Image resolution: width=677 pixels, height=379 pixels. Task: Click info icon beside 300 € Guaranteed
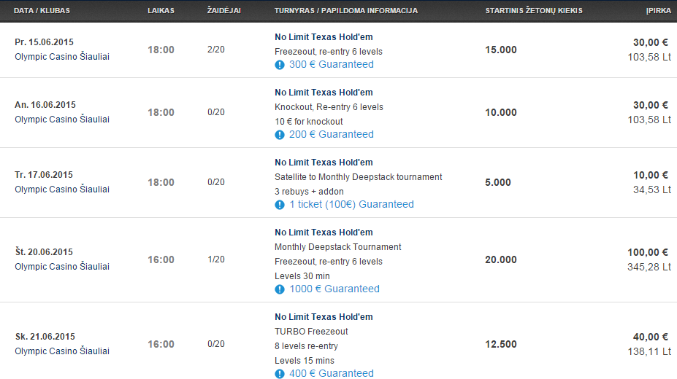tap(280, 65)
